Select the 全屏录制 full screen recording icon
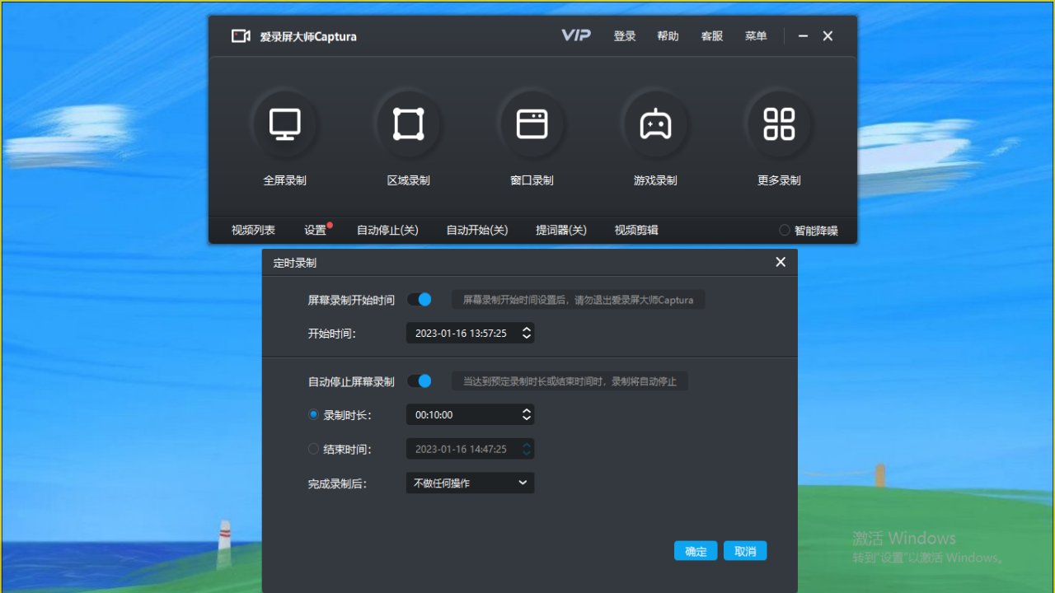Image resolution: width=1055 pixels, height=593 pixels. [x=285, y=124]
